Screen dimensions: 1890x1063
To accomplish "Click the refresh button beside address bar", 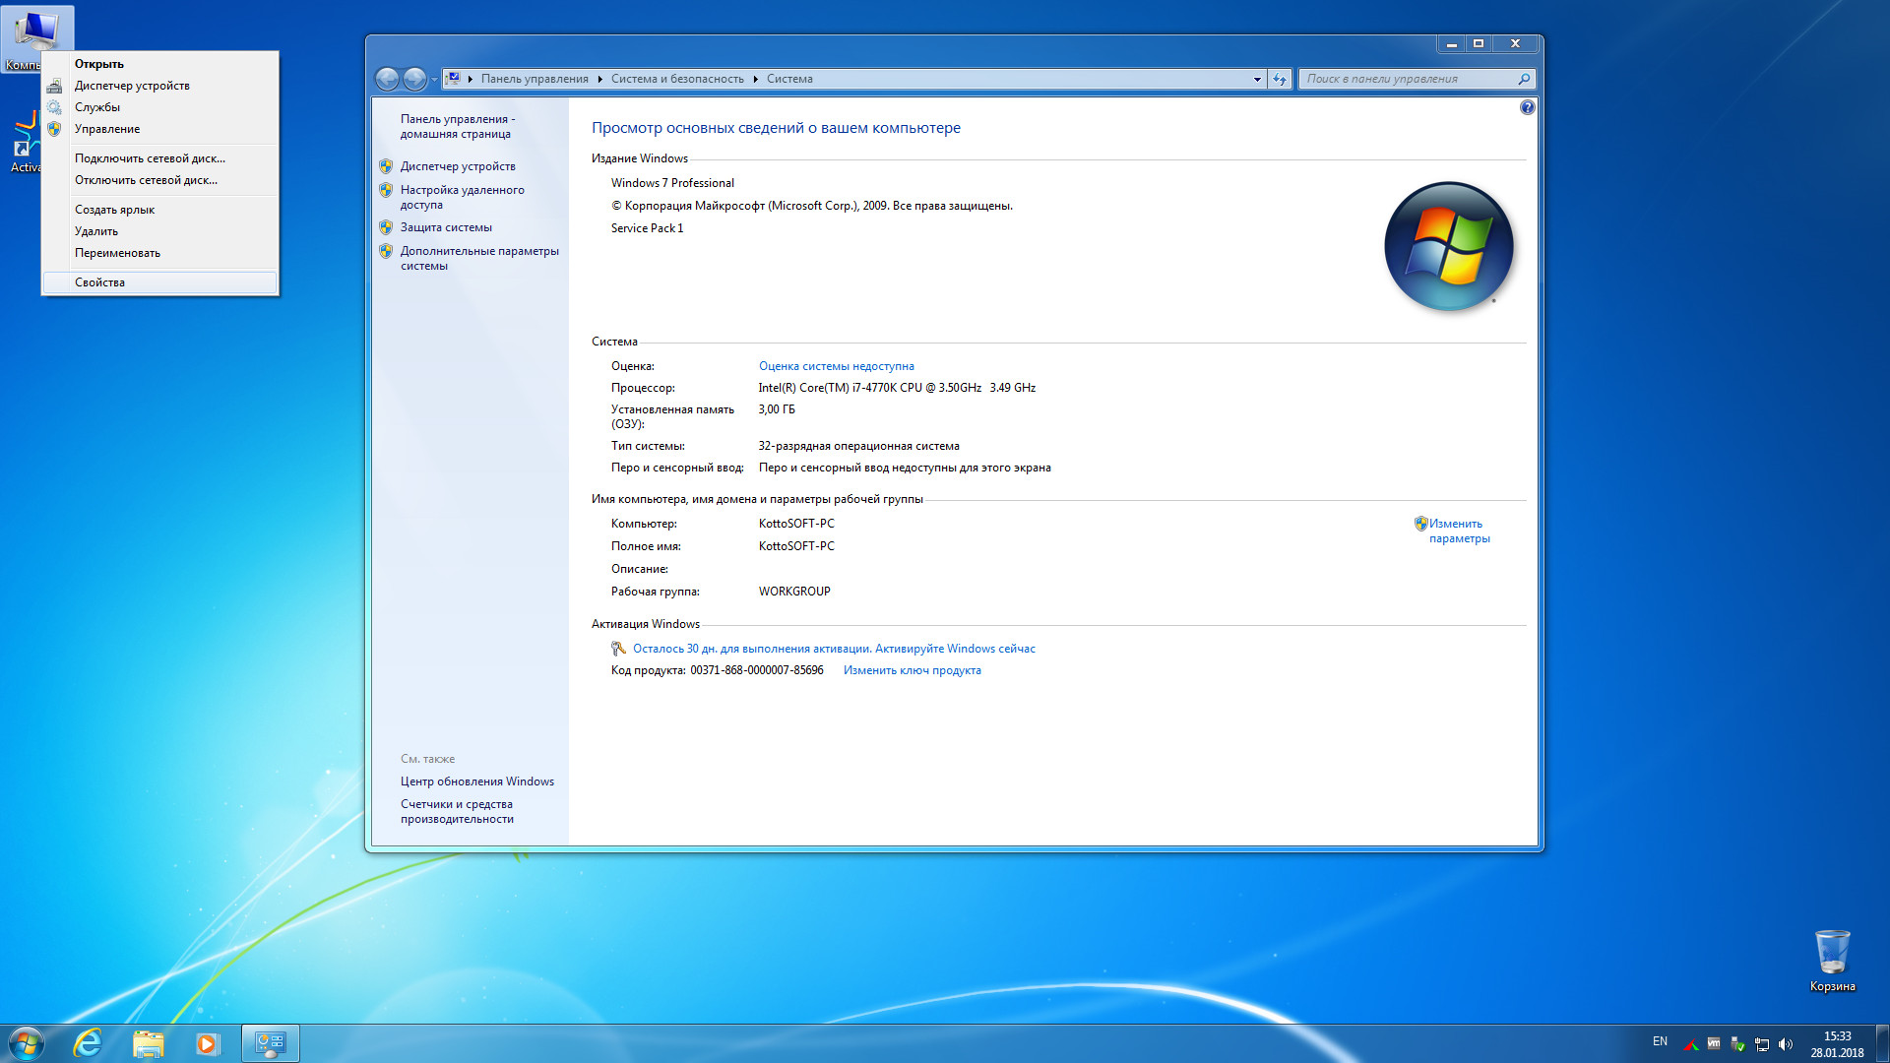I will [1279, 79].
